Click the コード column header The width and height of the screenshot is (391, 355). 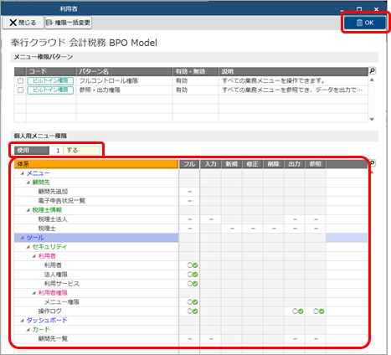pos(51,71)
